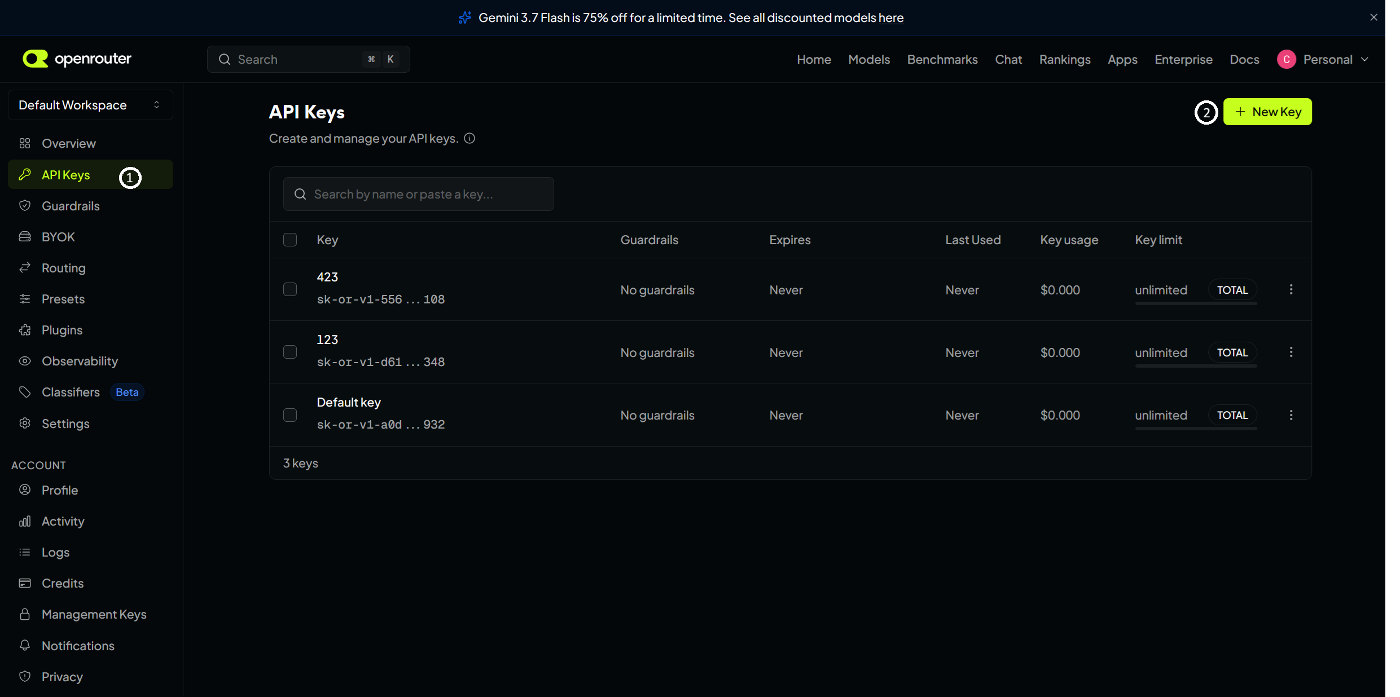Select the checkbox for key 423
Image resolution: width=1400 pixels, height=697 pixels.
coord(290,289)
